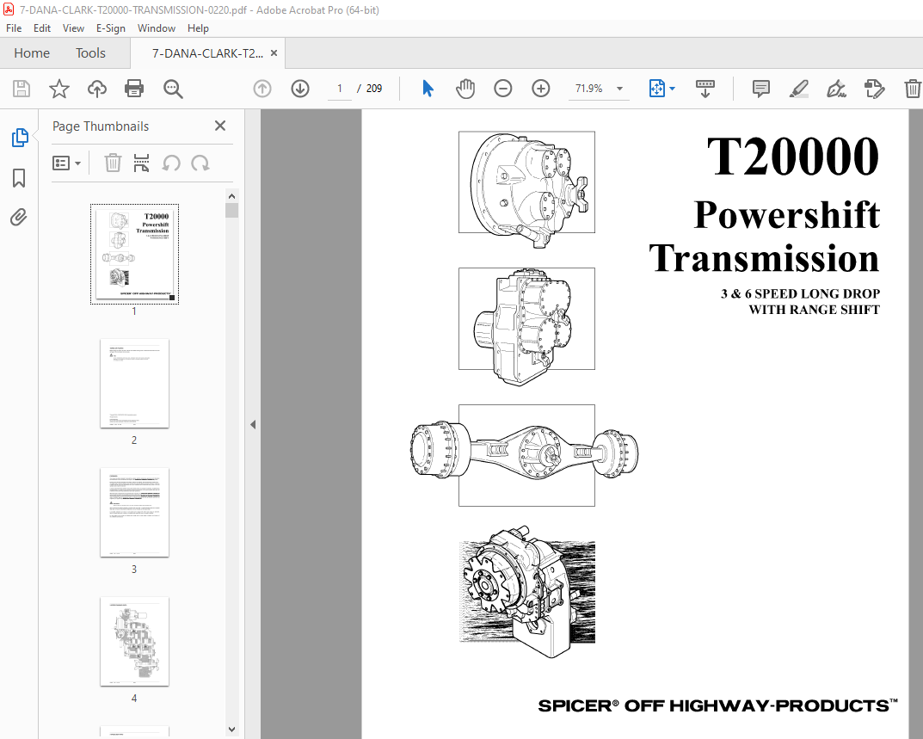Choose the Selection arrow tool
The height and width of the screenshot is (739, 923).
click(x=428, y=89)
